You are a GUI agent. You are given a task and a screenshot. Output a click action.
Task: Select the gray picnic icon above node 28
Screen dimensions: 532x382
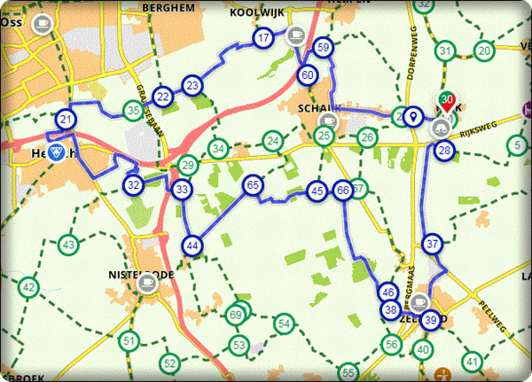439,129
